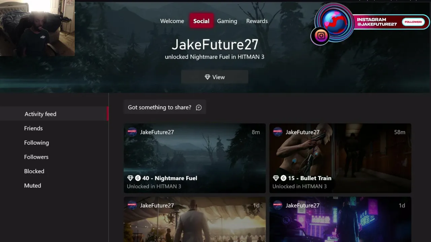
Task: Click 'unlocked Nightmare Fuel in HITMAN 3' text
Action: pyautogui.click(x=214, y=57)
